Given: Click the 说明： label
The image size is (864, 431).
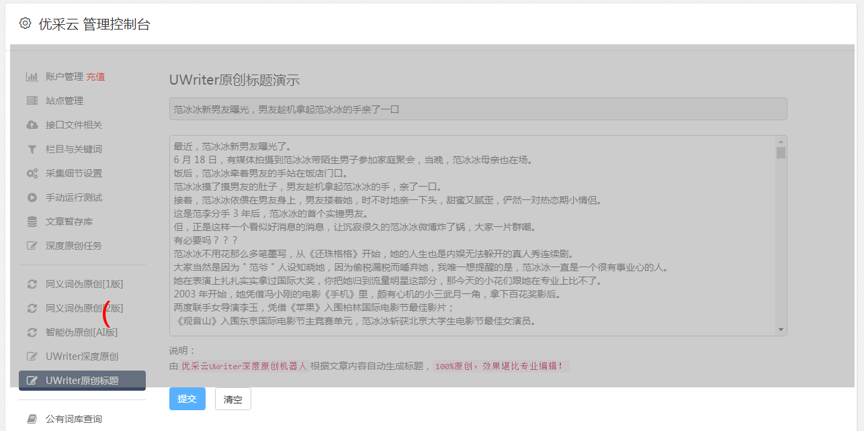Looking at the screenshot, I should [x=182, y=350].
